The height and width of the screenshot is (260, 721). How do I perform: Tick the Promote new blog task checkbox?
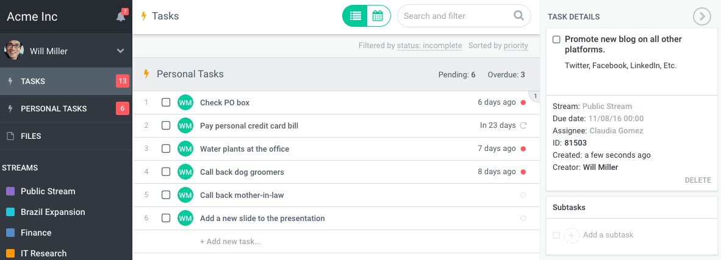556,40
